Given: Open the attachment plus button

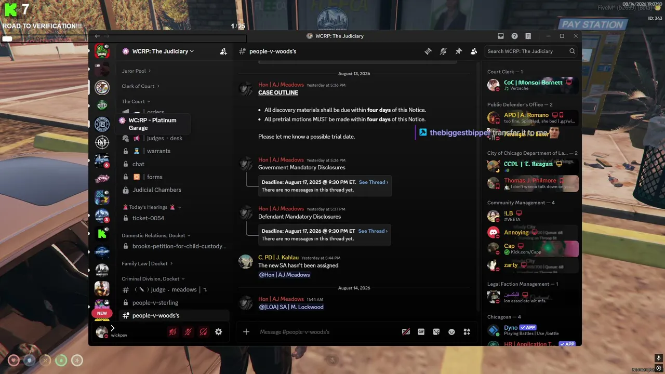Looking at the screenshot, I should point(246,332).
